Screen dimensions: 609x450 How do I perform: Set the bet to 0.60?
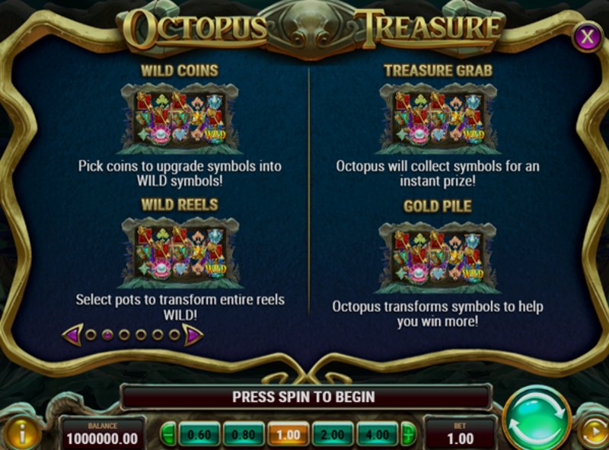pos(199,434)
